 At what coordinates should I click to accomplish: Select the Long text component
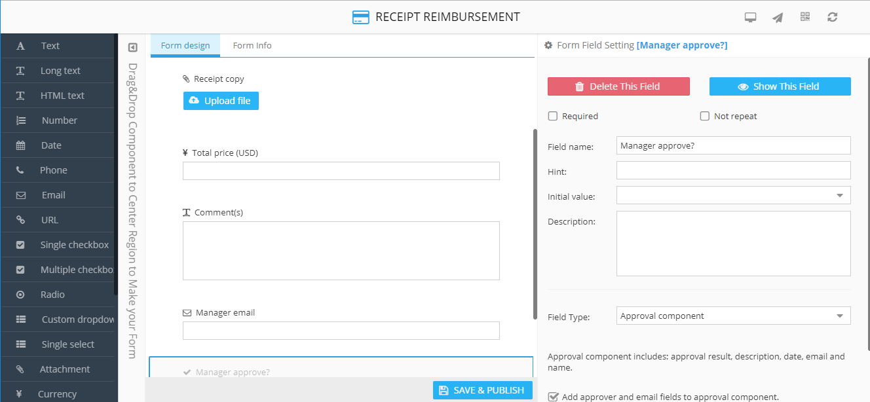[x=58, y=71]
